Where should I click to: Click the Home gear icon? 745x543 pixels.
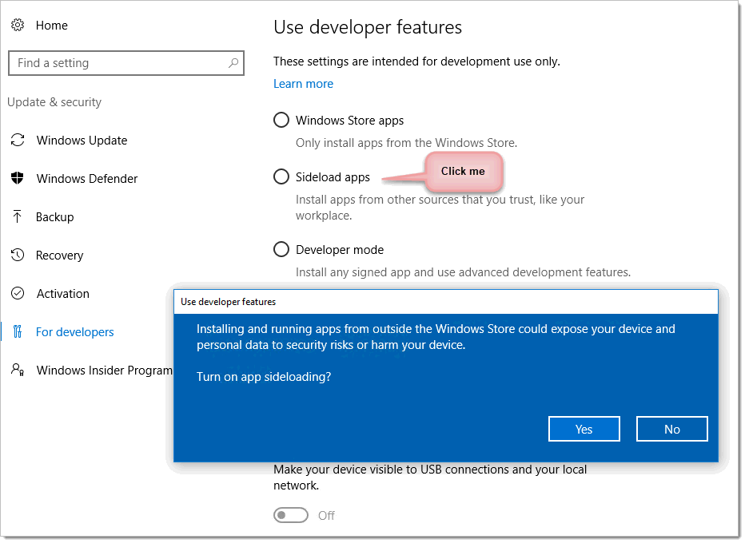point(18,26)
